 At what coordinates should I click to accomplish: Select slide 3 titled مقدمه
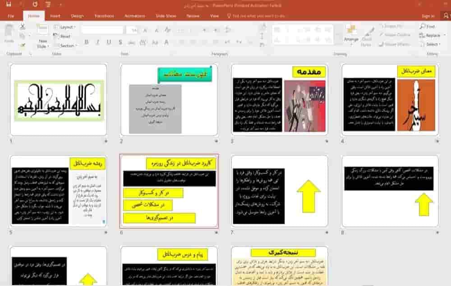[x=280, y=100]
